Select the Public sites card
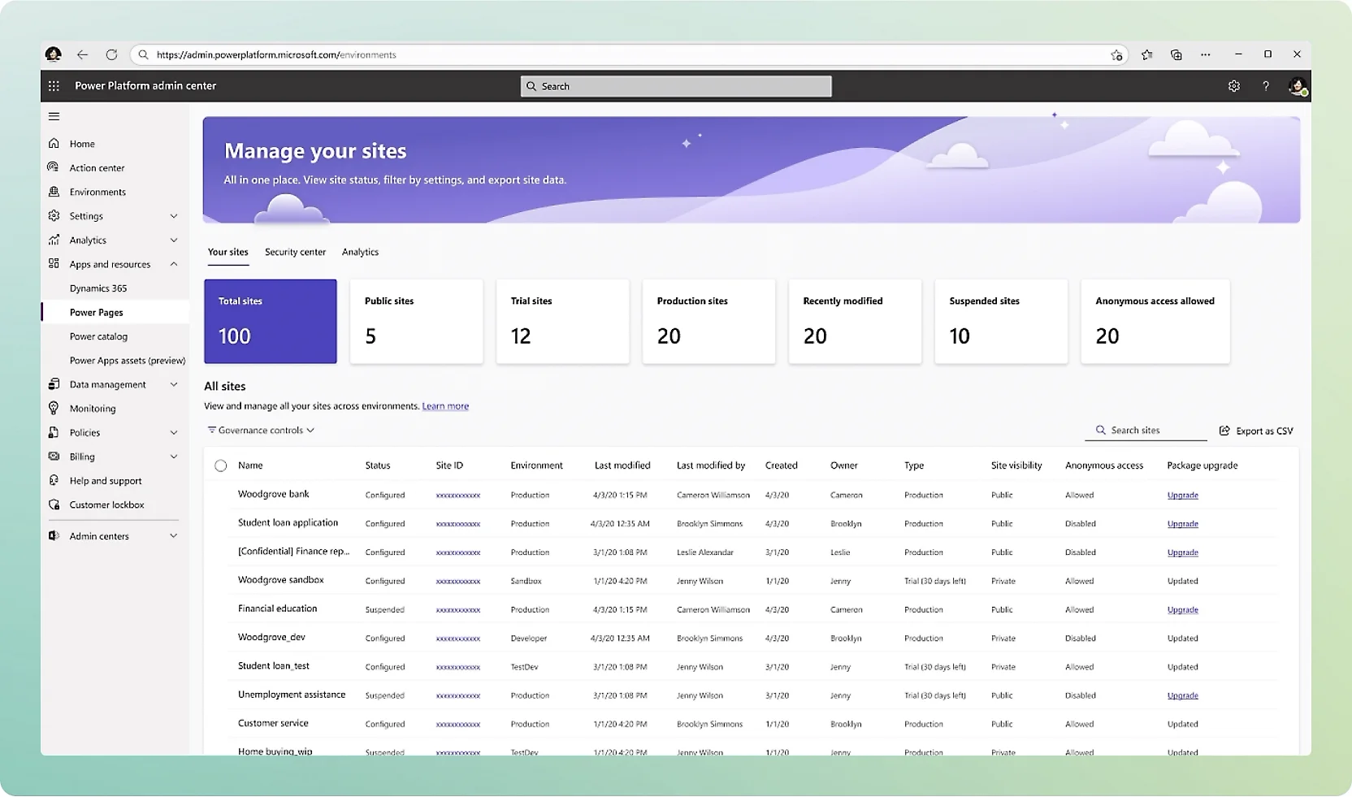This screenshot has width=1352, height=797. [416, 321]
